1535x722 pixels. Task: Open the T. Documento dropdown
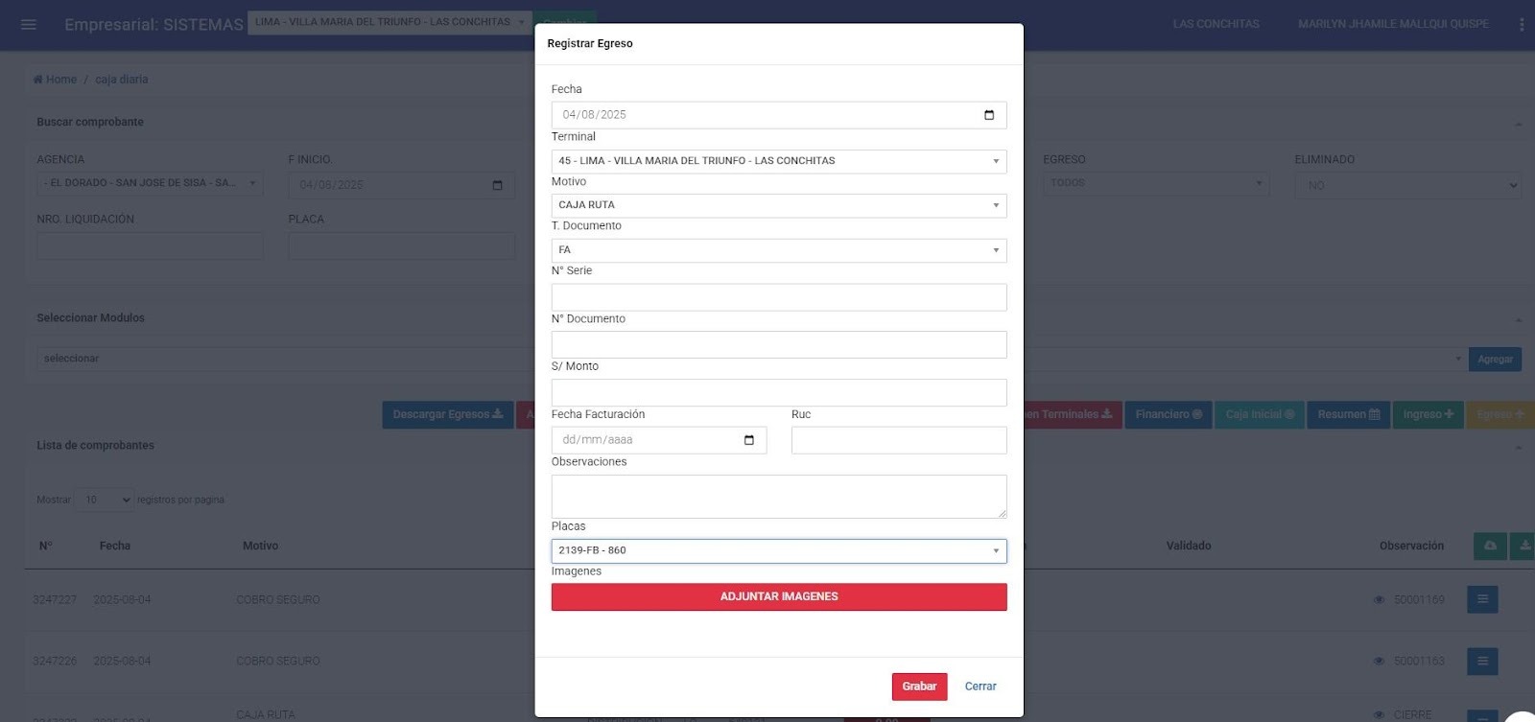click(x=778, y=250)
